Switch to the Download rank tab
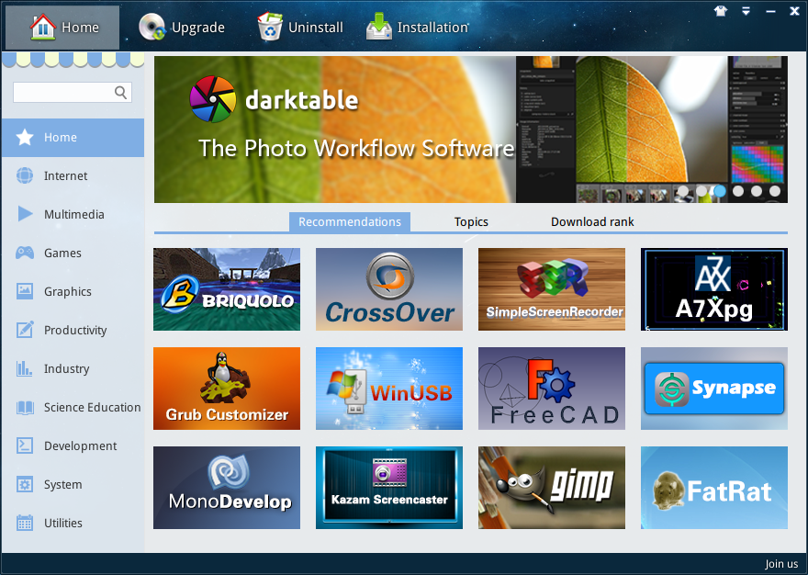This screenshot has height=575, width=808. [x=592, y=222]
